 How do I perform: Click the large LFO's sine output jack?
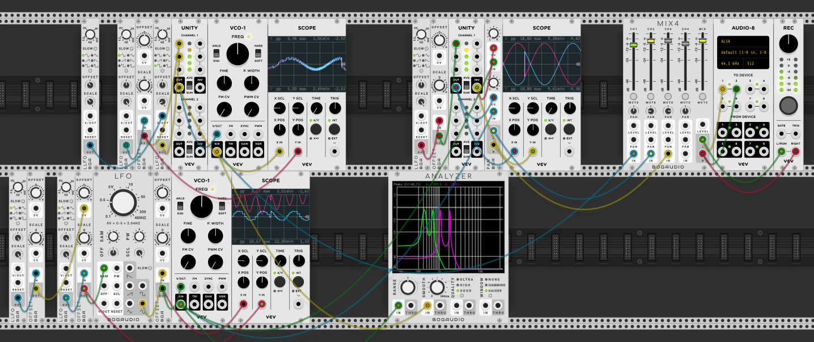143,303
